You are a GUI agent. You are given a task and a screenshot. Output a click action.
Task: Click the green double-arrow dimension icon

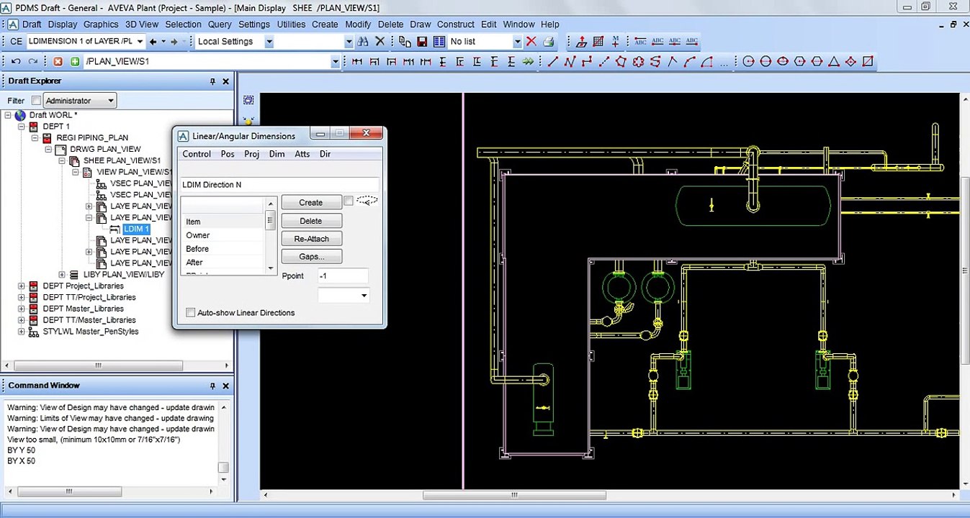(529, 62)
